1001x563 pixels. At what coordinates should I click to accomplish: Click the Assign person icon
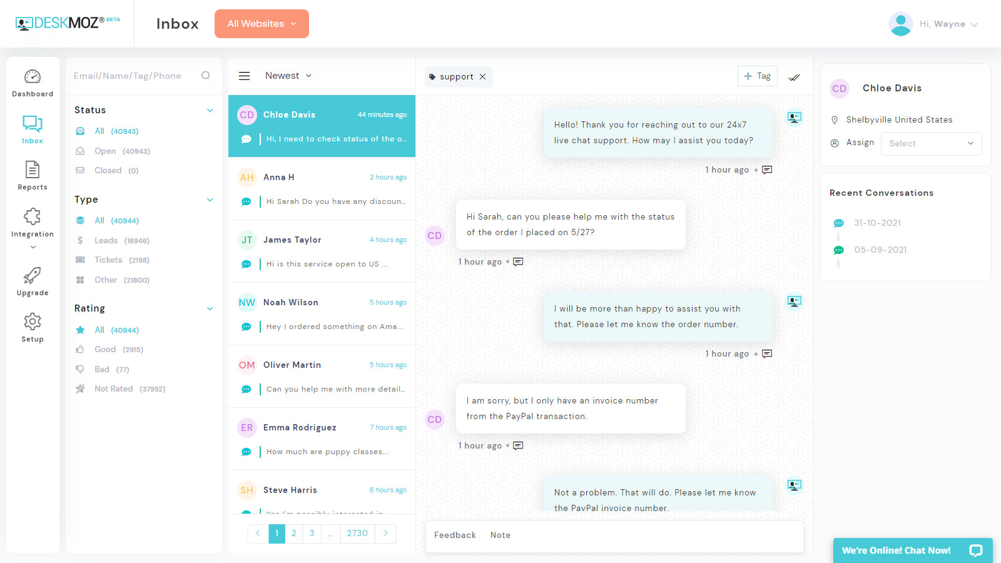835,143
